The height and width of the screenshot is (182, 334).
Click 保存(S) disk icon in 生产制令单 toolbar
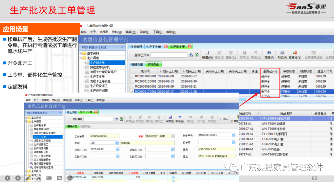coord(244,53)
